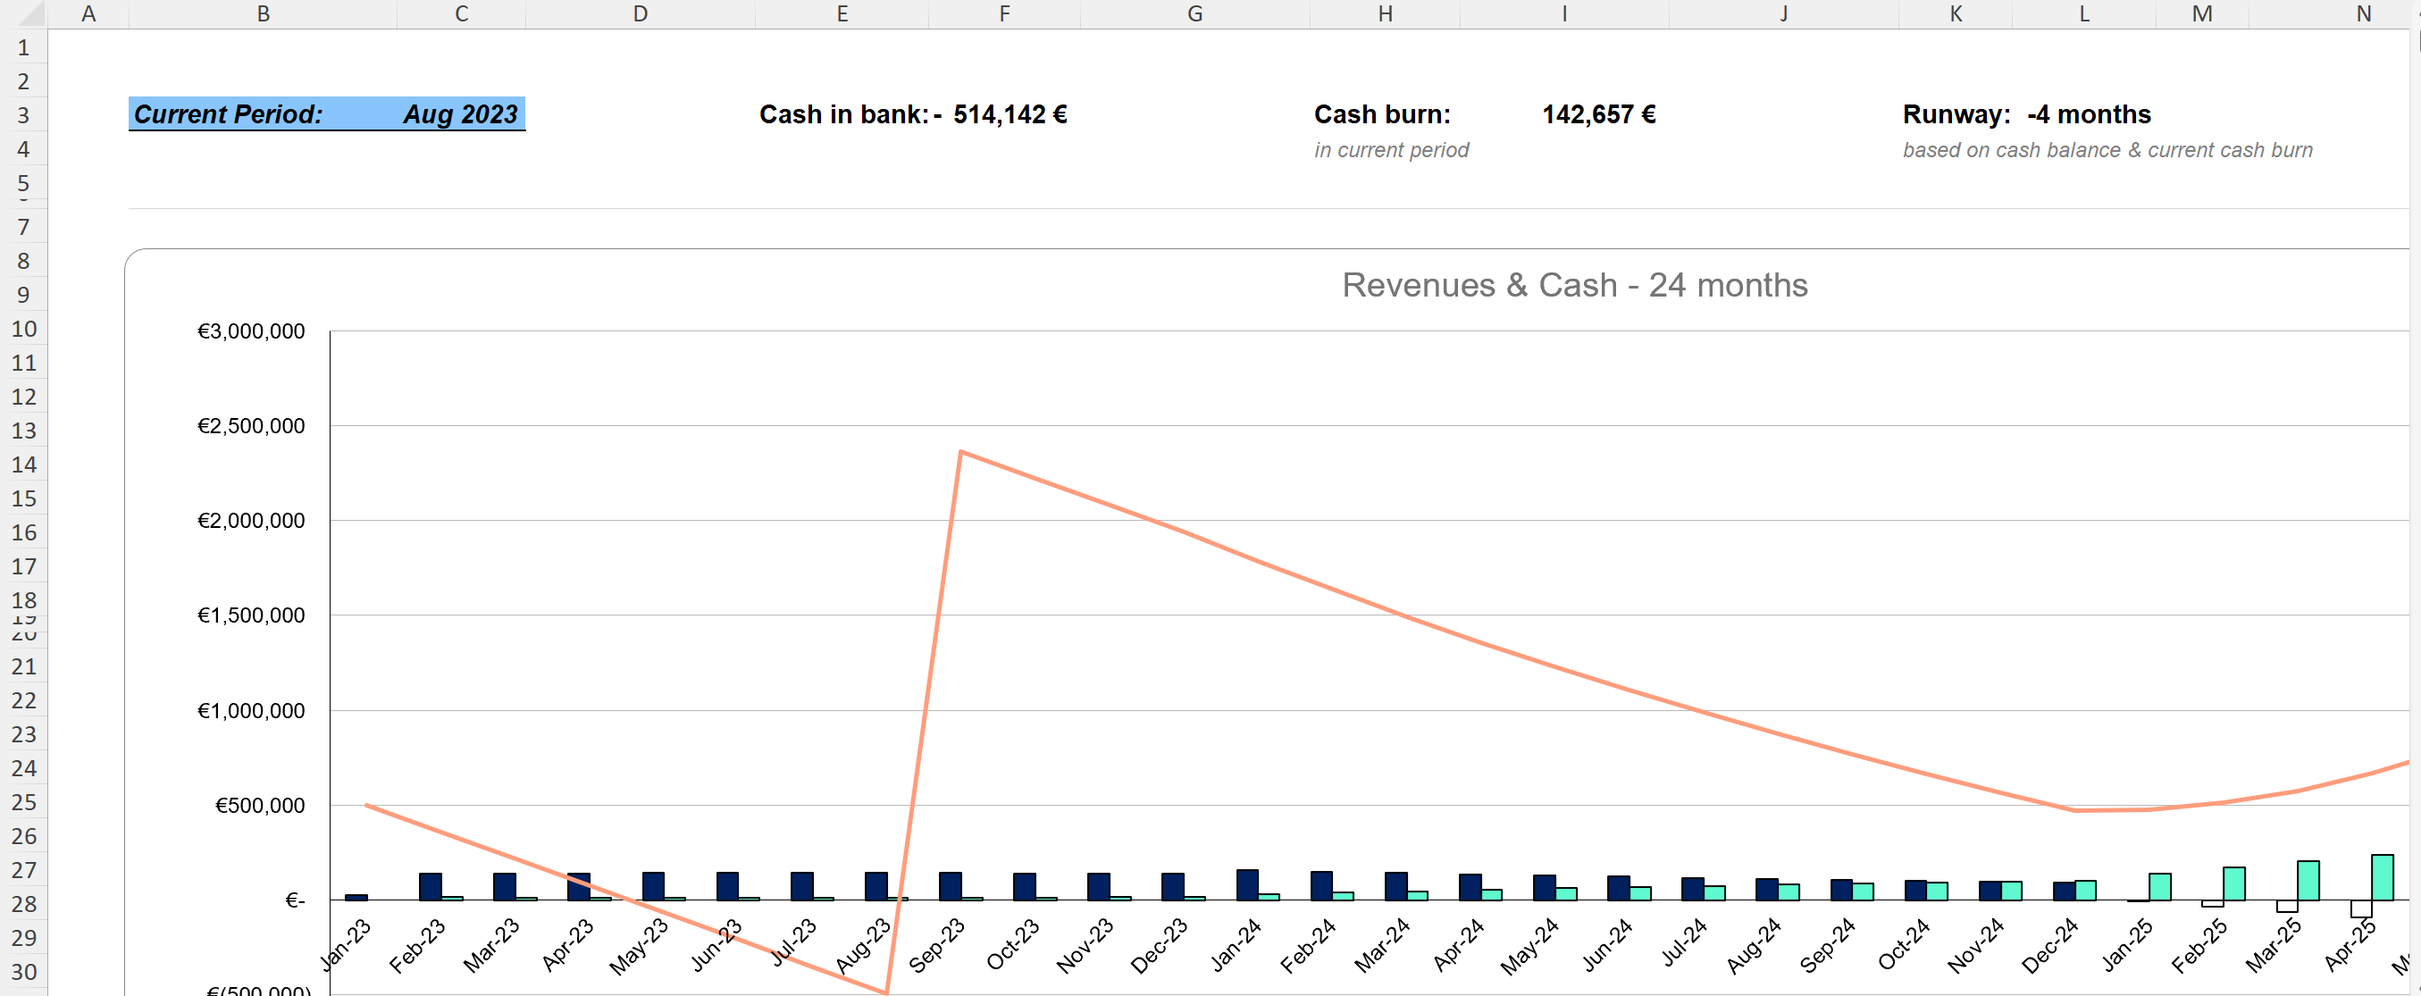The image size is (2421, 996).
Task: Select column A header
Action: click(x=88, y=14)
